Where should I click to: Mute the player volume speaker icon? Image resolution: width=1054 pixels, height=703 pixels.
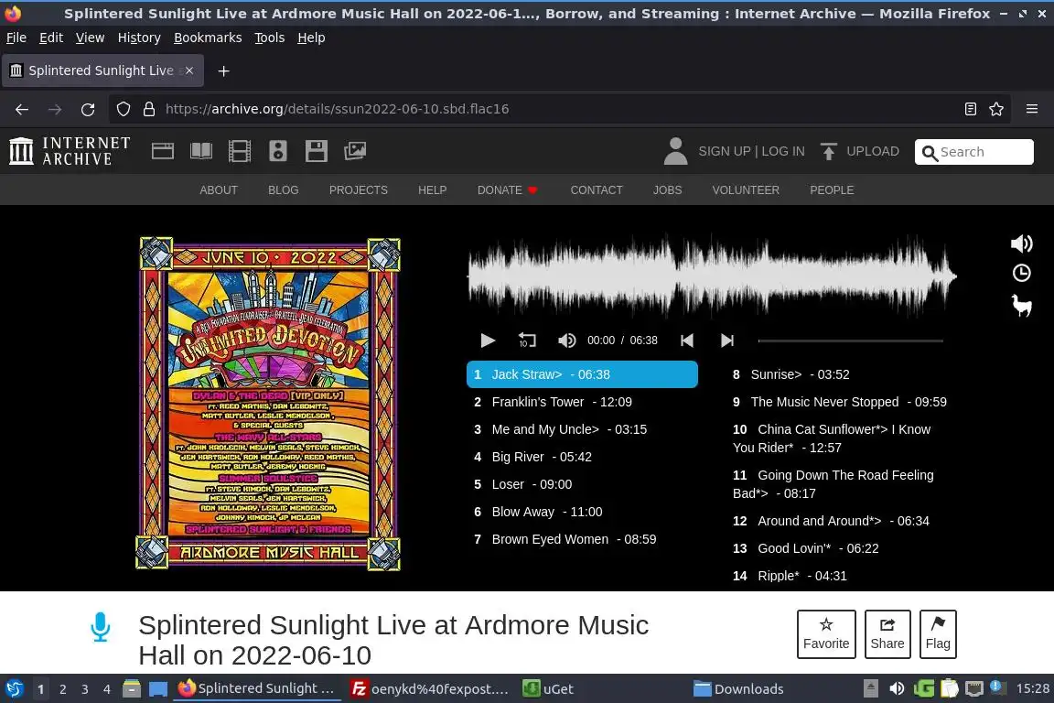pyautogui.click(x=566, y=341)
